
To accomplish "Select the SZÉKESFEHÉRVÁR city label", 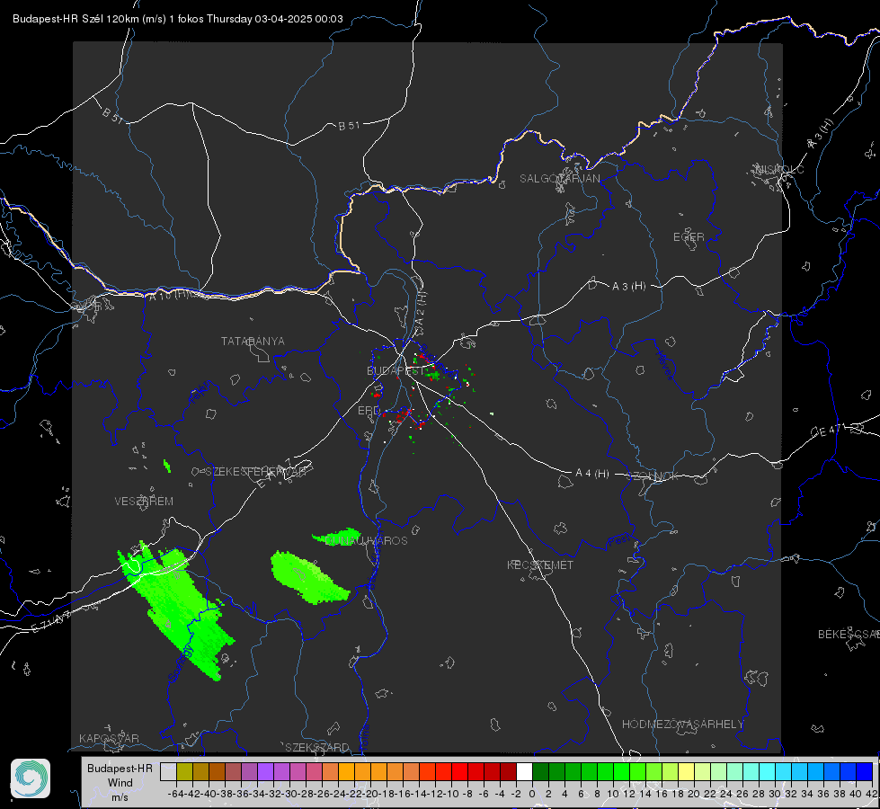I will pyautogui.click(x=255, y=471).
